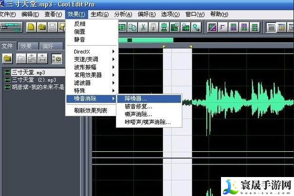Screen dimensions: 294x196
Task: Expand the 常用效果器 submenu
Action: [x=92, y=75]
